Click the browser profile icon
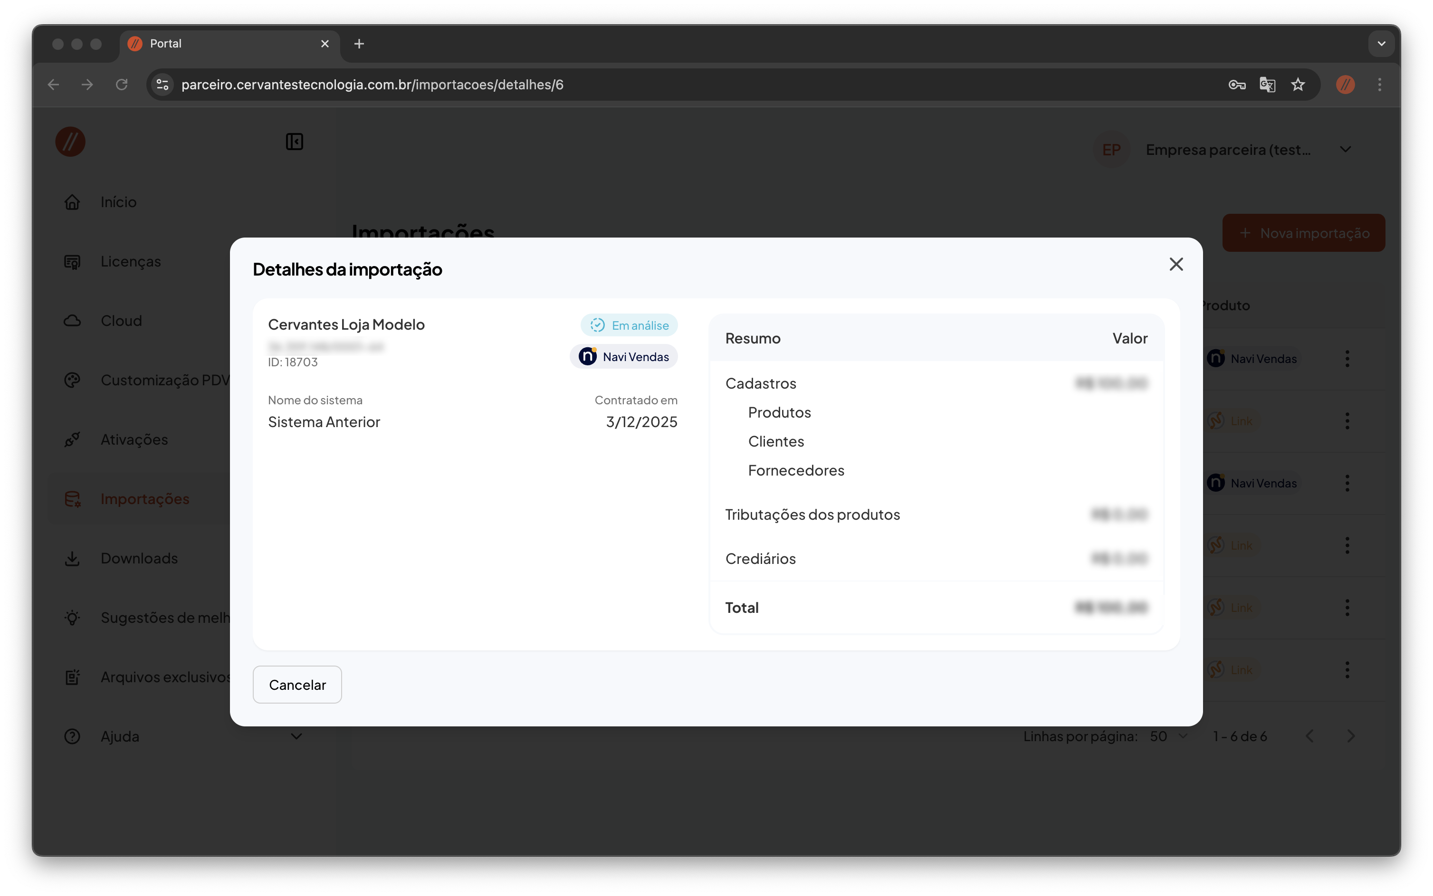The width and height of the screenshot is (1433, 896). (x=1345, y=85)
